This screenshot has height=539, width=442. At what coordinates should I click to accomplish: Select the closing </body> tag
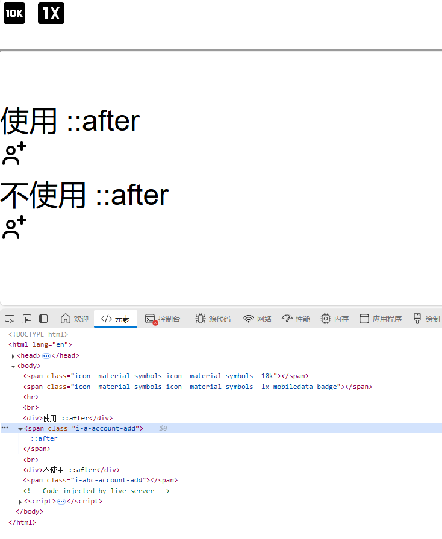30,511
